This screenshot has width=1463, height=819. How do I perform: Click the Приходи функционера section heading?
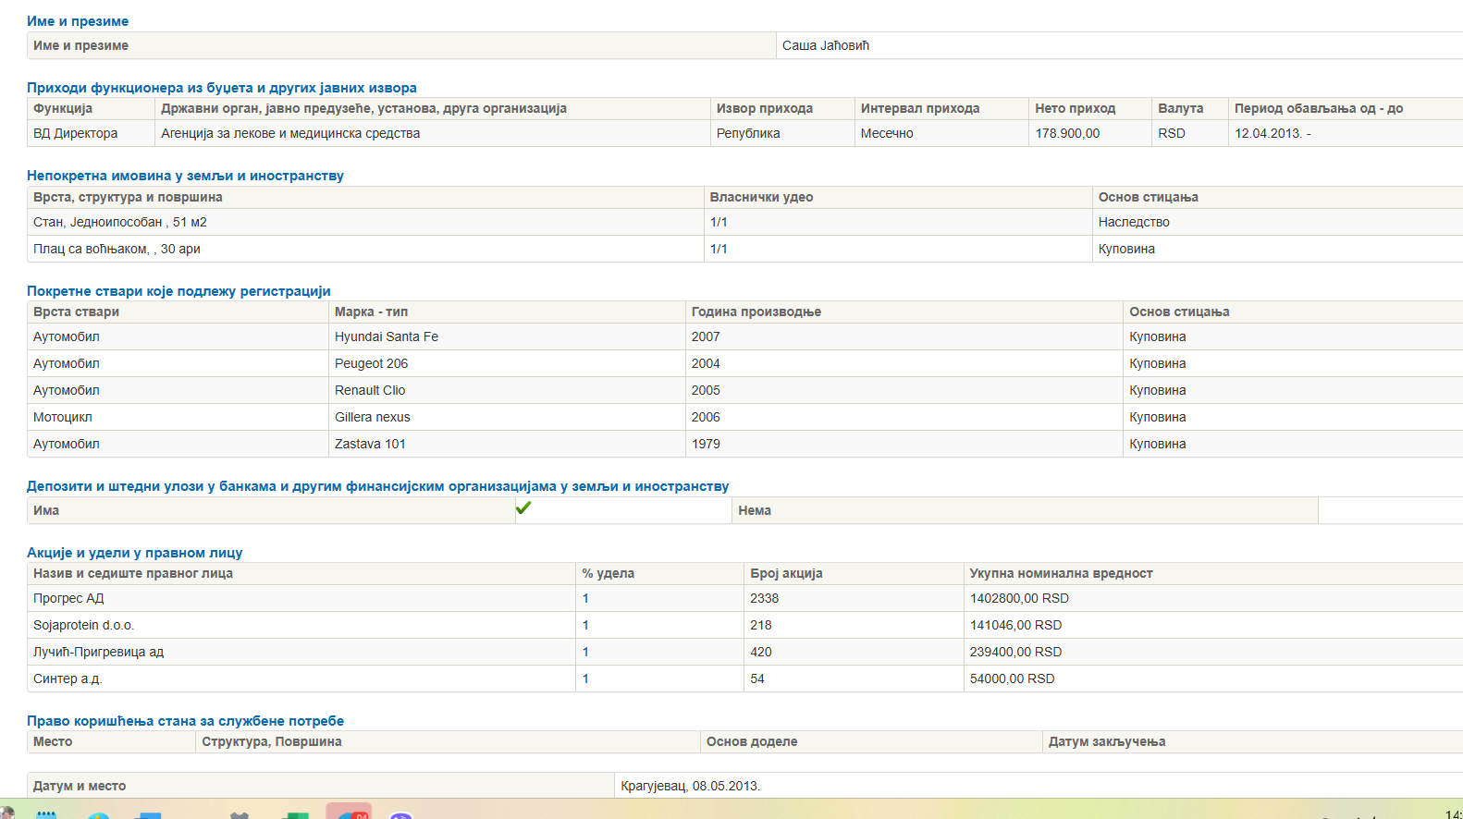pyautogui.click(x=221, y=88)
